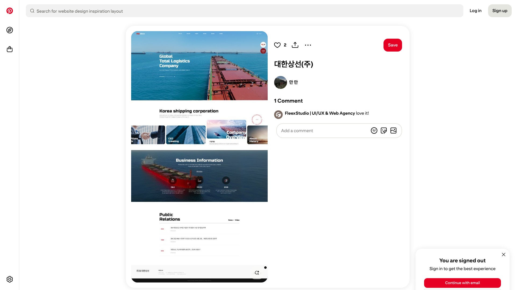Click the Add a comment field
Image resolution: width=516 pixels, height=290 pixels.
pos(322,131)
